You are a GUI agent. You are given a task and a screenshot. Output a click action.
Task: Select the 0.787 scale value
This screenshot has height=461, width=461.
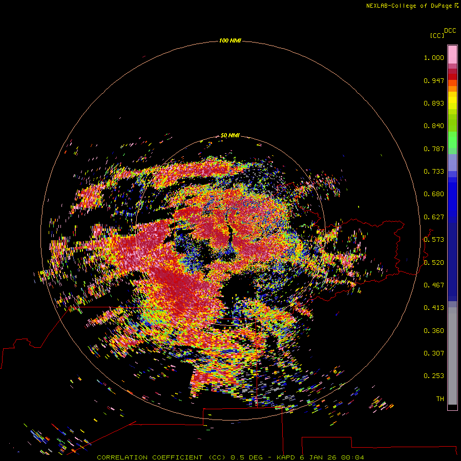click(x=434, y=149)
